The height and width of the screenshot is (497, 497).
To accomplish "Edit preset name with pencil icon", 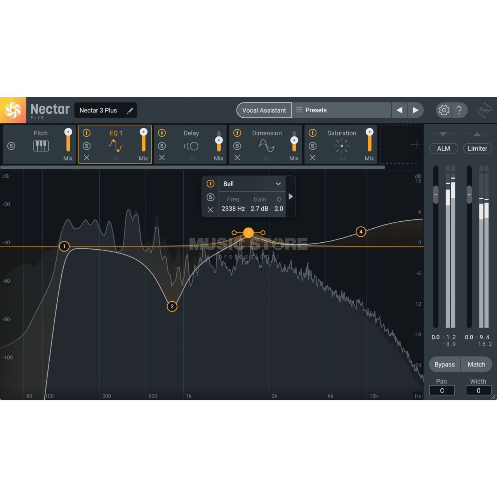I will pyautogui.click(x=130, y=111).
